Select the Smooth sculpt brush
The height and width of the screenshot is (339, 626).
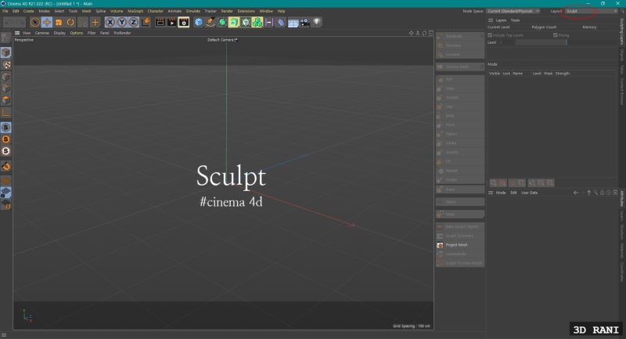tap(460, 97)
